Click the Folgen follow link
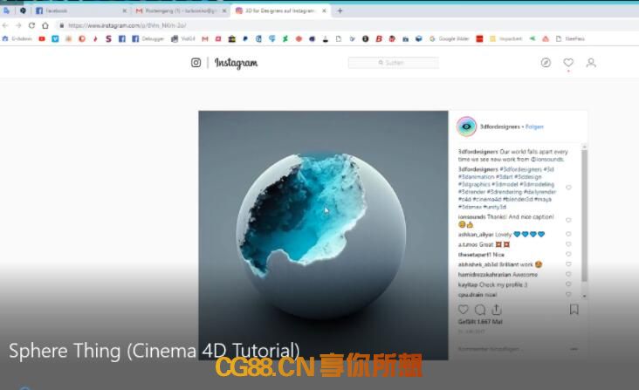639x390 pixels. tap(534, 127)
